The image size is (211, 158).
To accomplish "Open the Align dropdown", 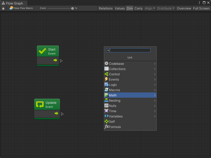I will tap(150, 8).
